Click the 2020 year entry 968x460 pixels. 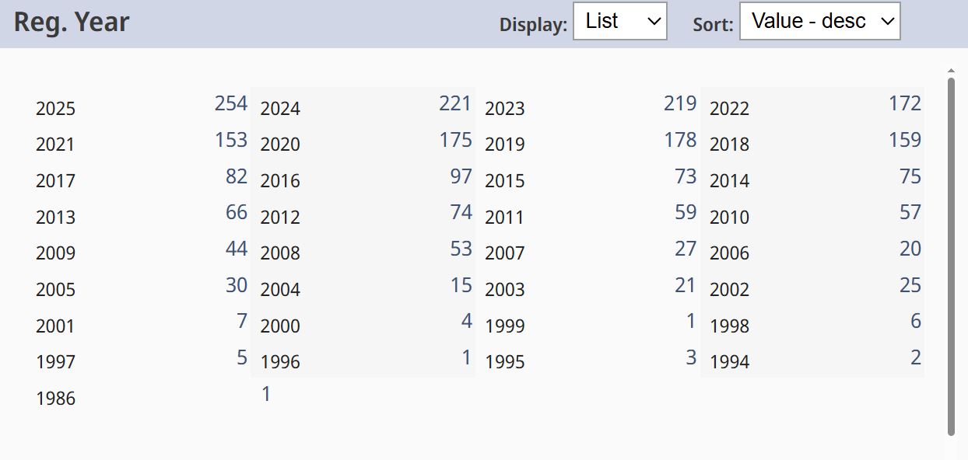pyautogui.click(x=280, y=145)
